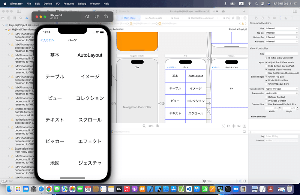Switch to the HajiHajiClassManager editor tab
Image resolution: width=300 pixels, height=195 pixels.
pos(201,18)
